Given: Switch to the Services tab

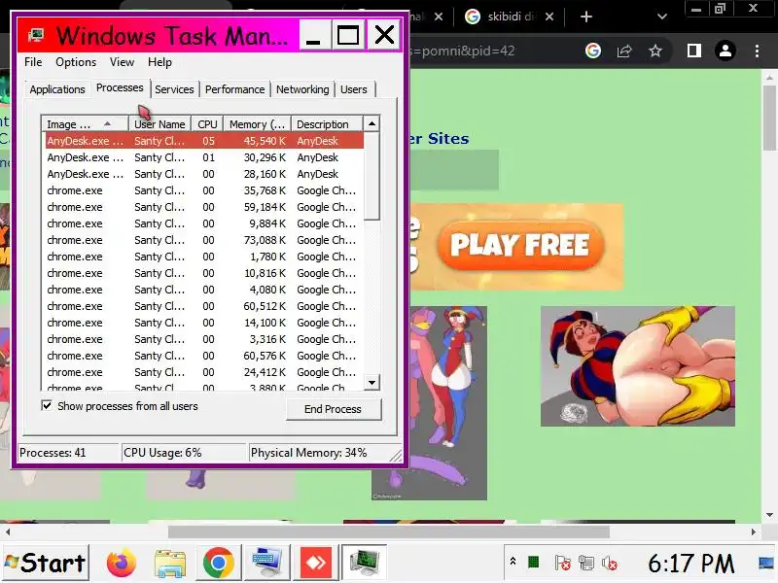Looking at the screenshot, I should 174,89.
